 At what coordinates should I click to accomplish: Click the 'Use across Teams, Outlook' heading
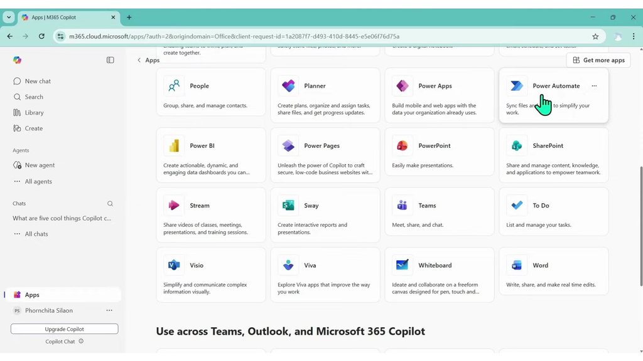click(x=290, y=331)
